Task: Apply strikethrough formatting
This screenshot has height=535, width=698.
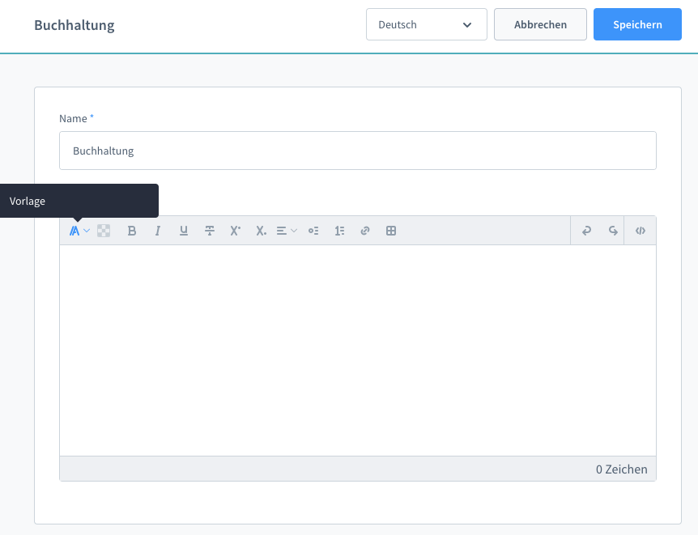Action: (210, 231)
